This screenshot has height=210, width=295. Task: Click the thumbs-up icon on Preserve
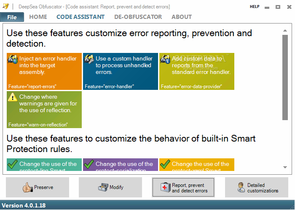pos(28,187)
